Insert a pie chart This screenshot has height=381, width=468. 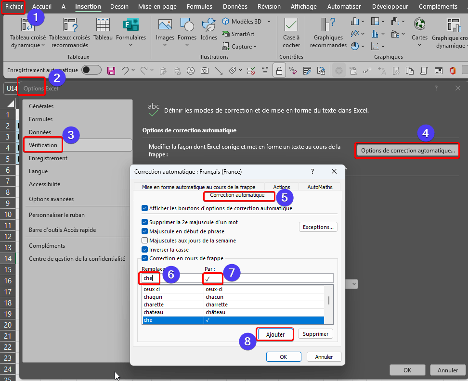[354, 46]
